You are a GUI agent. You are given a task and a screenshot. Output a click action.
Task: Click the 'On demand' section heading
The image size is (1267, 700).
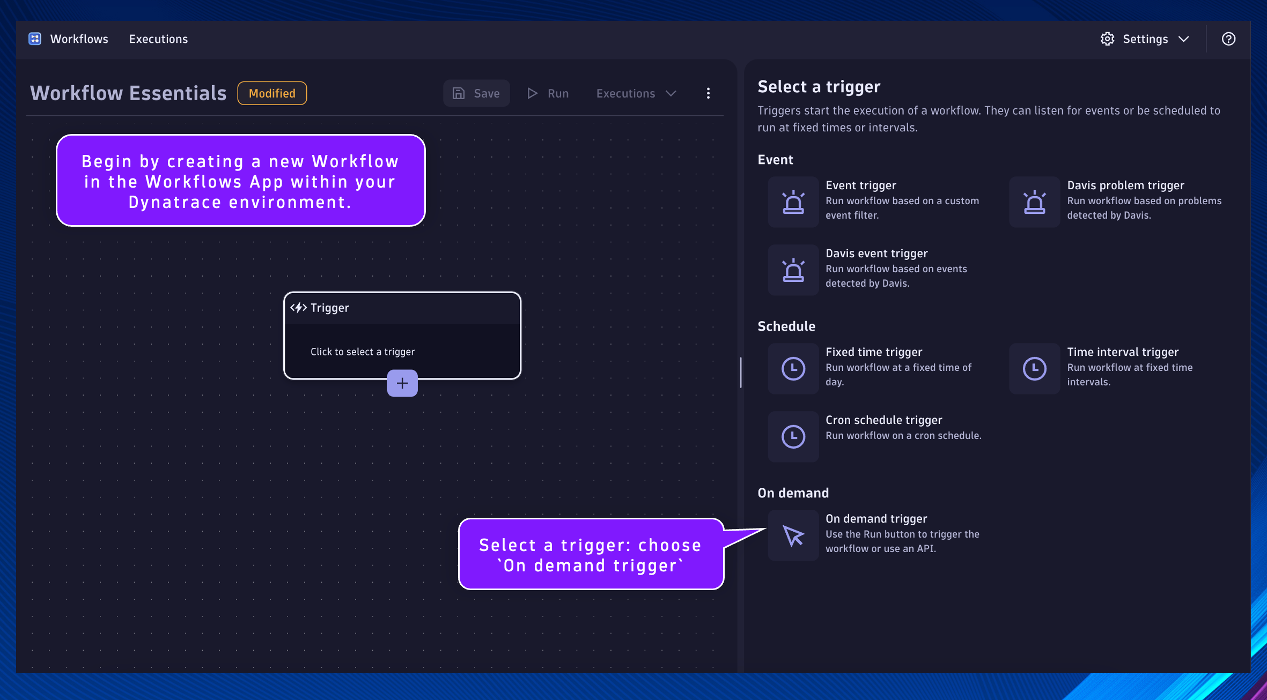(x=793, y=493)
